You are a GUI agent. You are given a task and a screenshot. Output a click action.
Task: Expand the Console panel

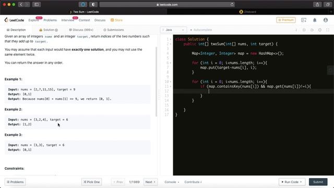tap(172, 182)
